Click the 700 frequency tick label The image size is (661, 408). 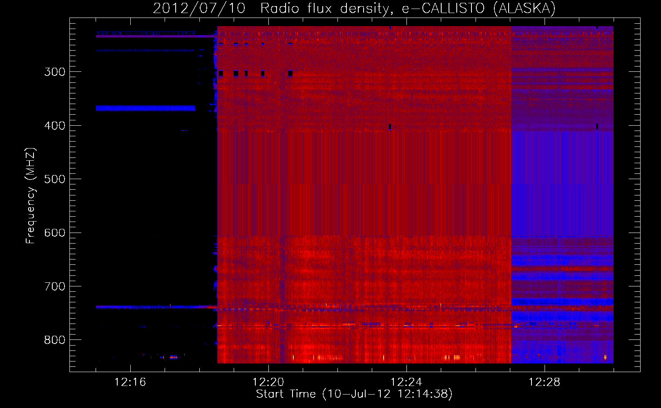coord(55,286)
